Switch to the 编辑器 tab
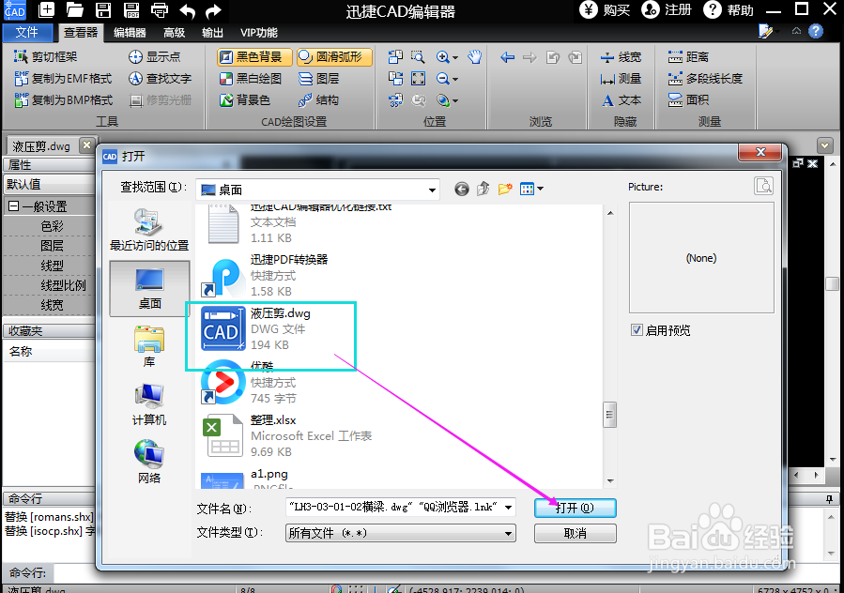This screenshot has width=844, height=593. (x=130, y=33)
